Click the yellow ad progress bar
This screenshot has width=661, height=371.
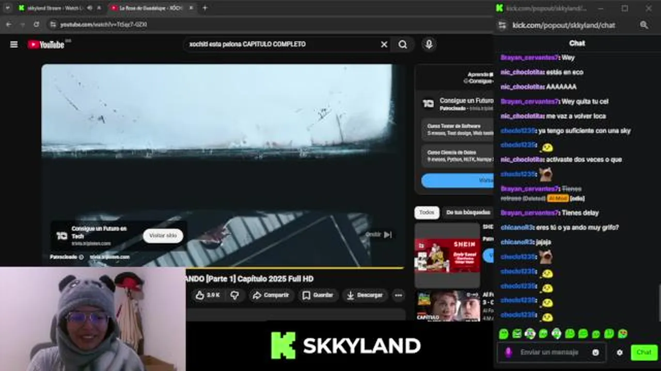[x=222, y=268]
